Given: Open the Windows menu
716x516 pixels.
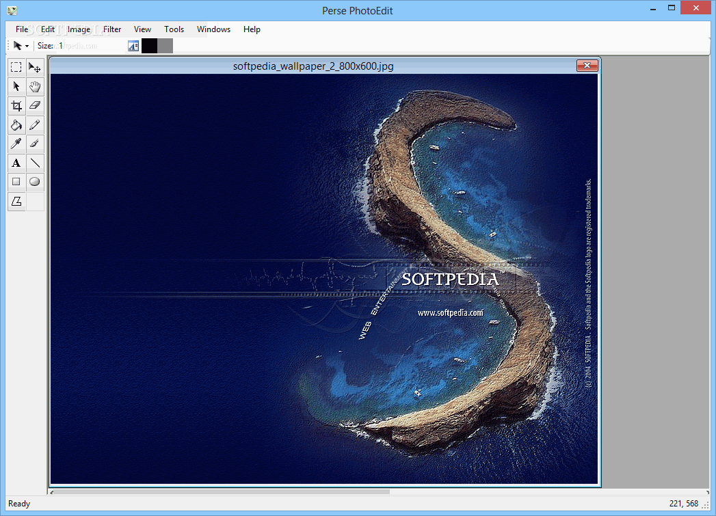Looking at the screenshot, I should (x=213, y=29).
